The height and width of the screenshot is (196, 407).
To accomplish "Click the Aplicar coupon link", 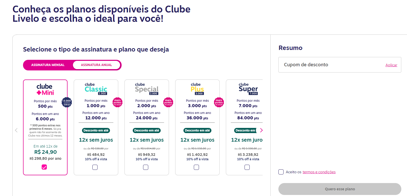I will 391,65.
